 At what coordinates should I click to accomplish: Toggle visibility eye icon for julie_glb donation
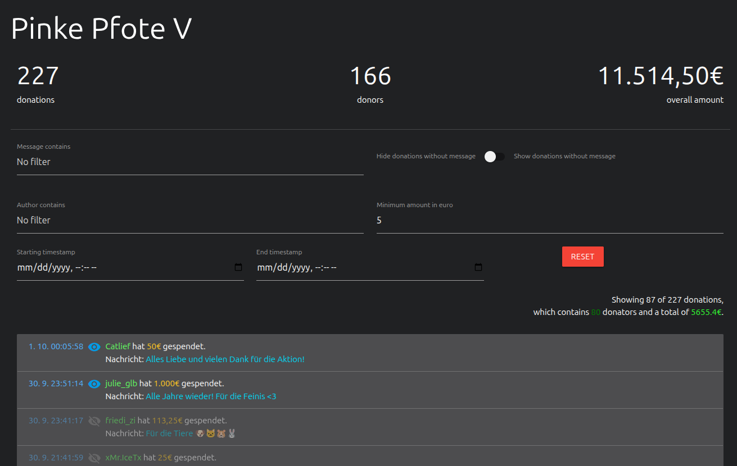94,384
